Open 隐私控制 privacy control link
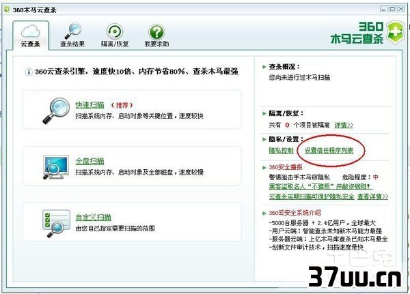Viewport: 410px width, 294px height. click(x=281, y=150)
